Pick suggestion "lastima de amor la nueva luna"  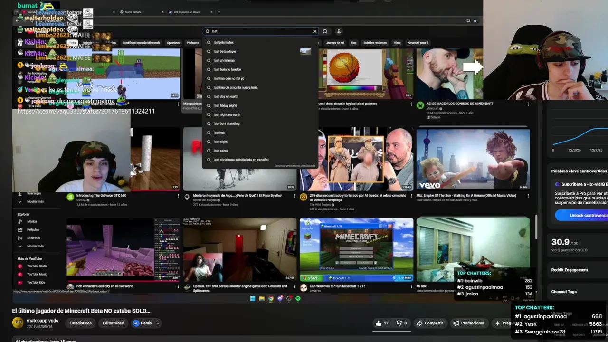click(x=235, y=87)
